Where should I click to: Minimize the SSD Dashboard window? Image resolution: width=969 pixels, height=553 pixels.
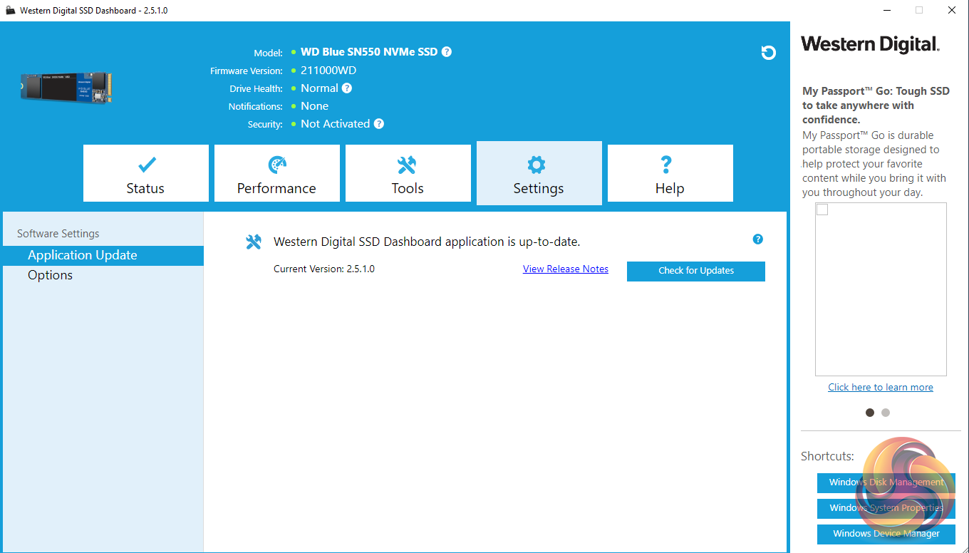(887, 11)
